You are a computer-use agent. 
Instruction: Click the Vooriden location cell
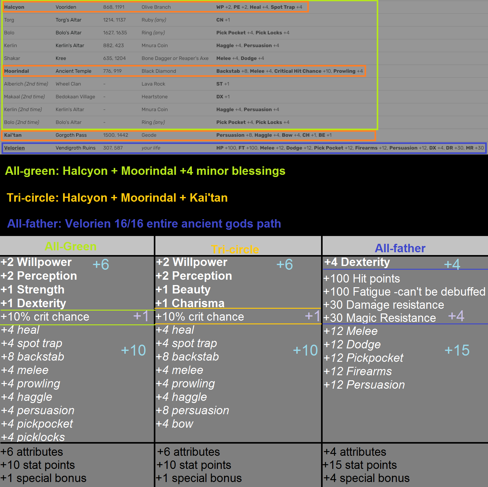(x=66, y=7)
